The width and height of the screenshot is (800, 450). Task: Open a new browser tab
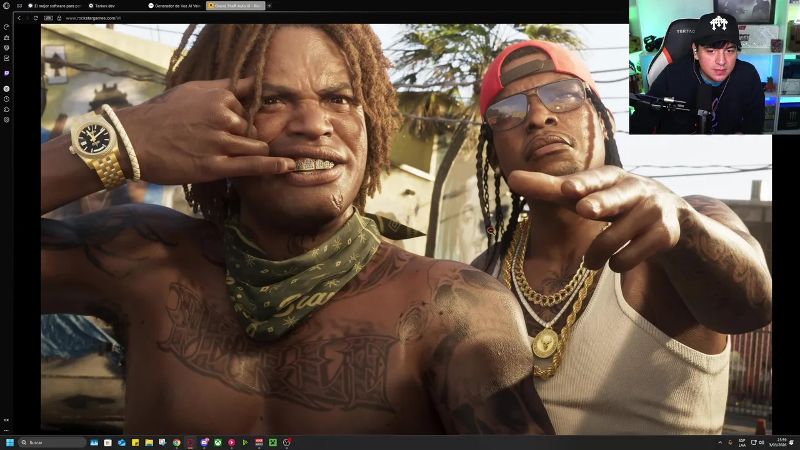pos(269,6)
